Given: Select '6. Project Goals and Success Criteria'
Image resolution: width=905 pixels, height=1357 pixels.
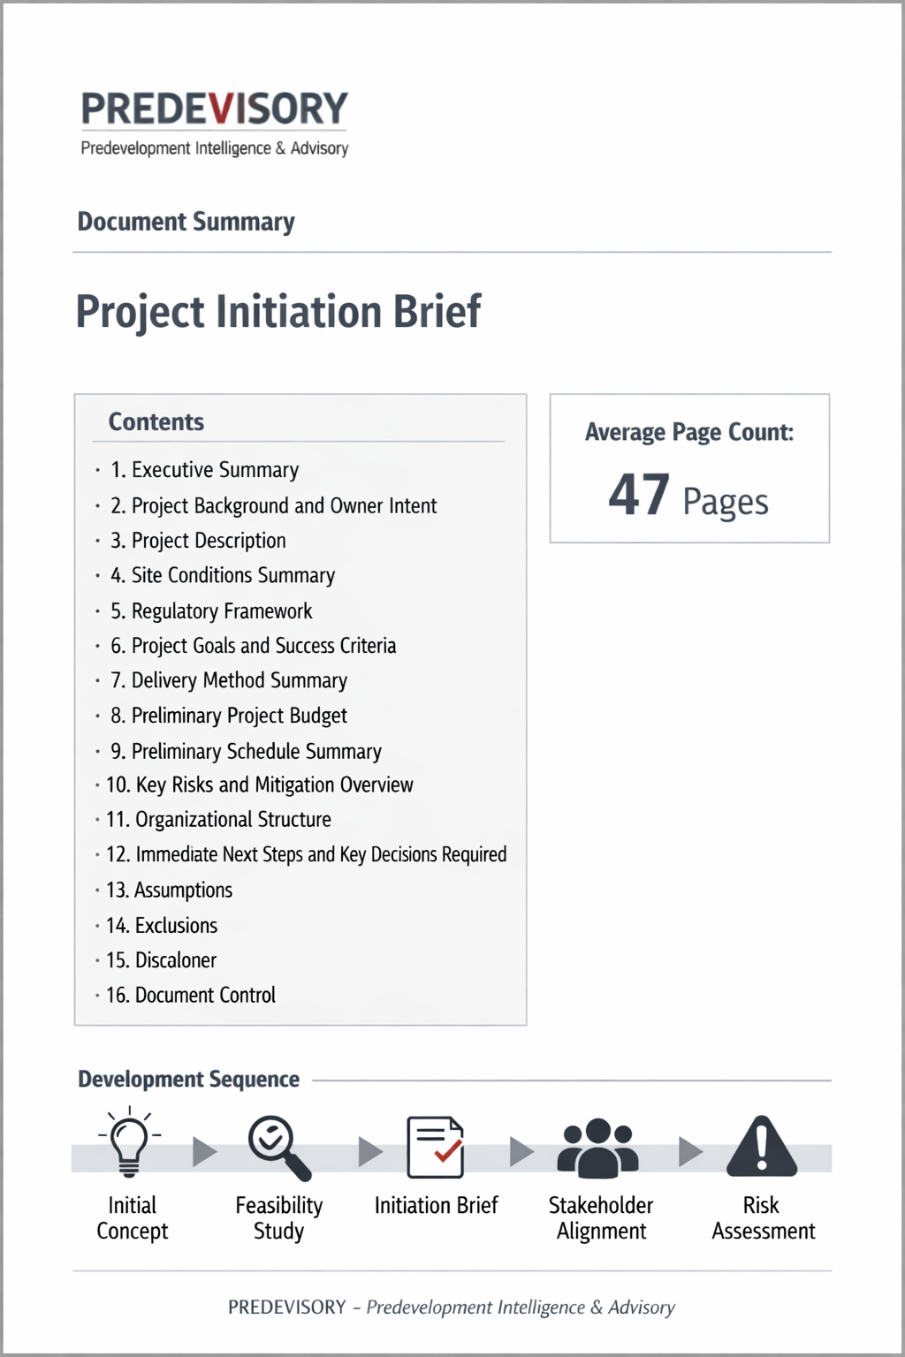Looking at the screenshot, I should click(x=253, y=646).
